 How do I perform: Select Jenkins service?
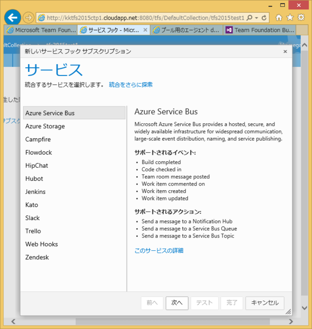pos(74,192)
